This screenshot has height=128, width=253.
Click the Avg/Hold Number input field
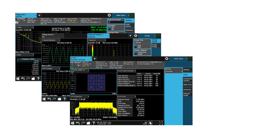[x=116, y=22]
